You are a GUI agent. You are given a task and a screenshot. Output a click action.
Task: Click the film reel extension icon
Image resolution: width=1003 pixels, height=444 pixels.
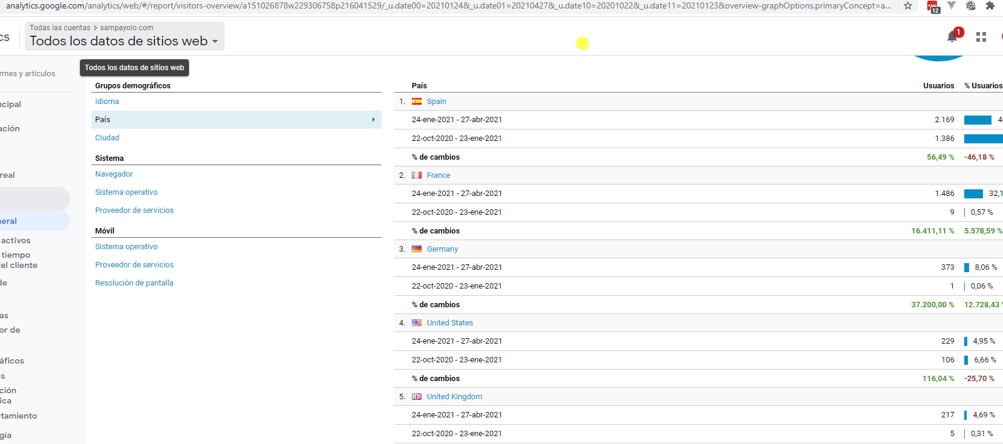(971, 6)
